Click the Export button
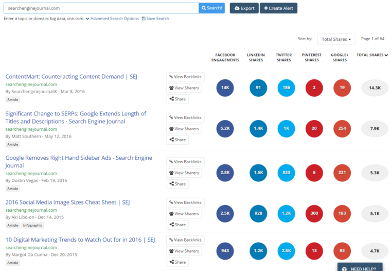 coord(244,8)
